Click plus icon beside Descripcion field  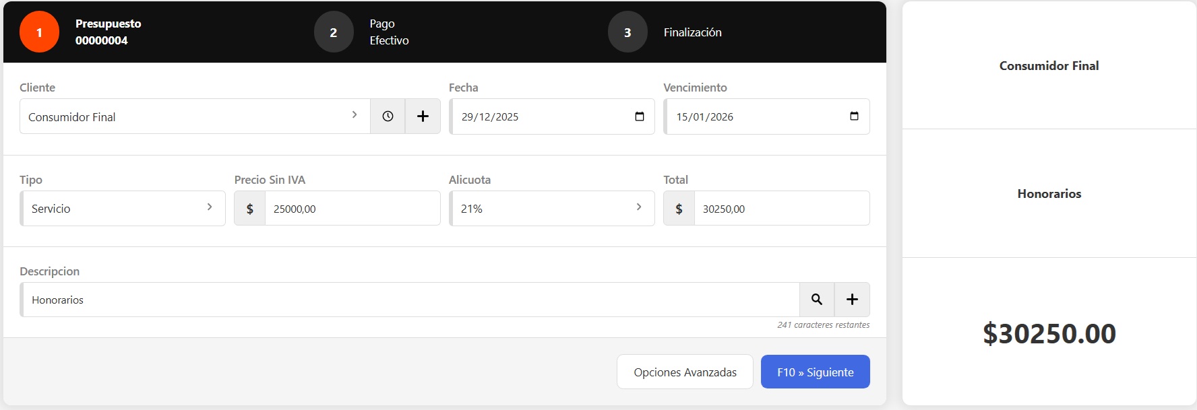pos(852,300)
